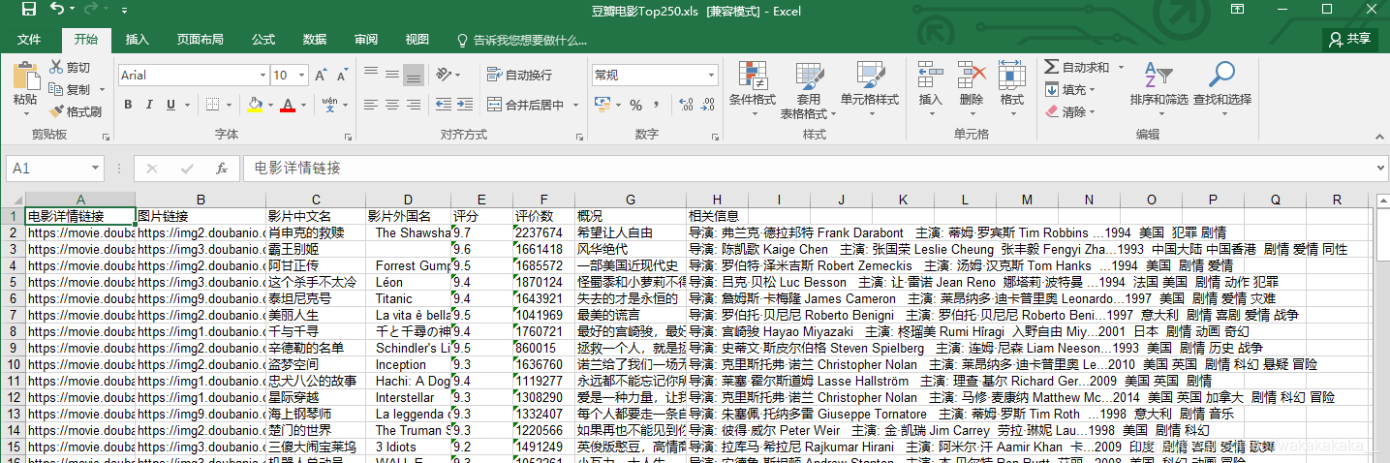
Task: Click the increase font size icon
Action: [320, 76]
